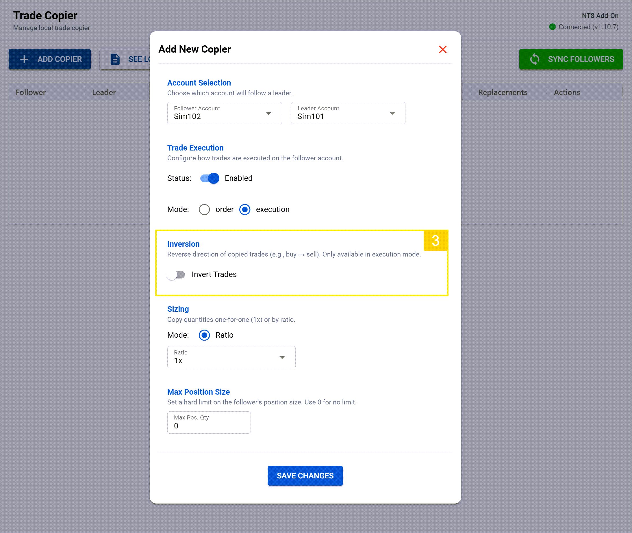
Task: Click the Actions column header
Action: [x=567, y=92]
